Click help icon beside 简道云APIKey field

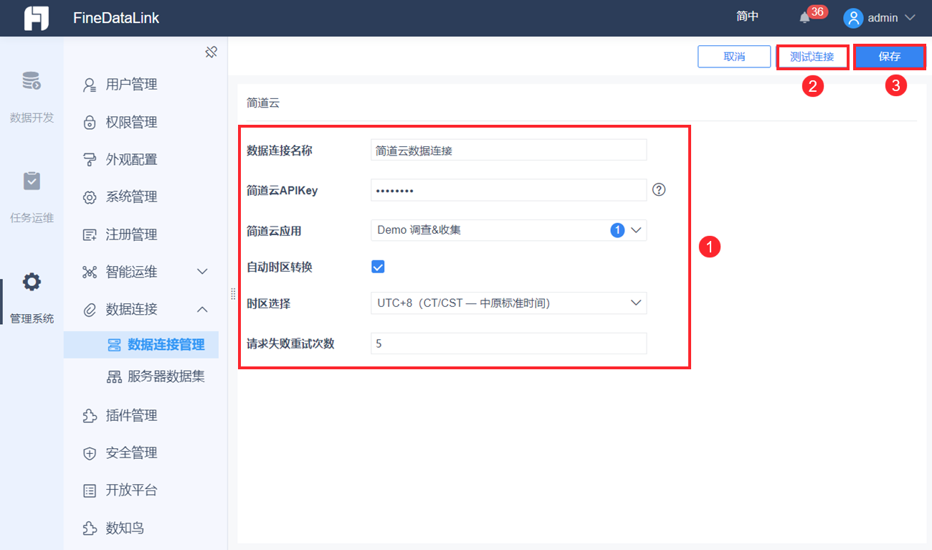click(x=660, y=190)
